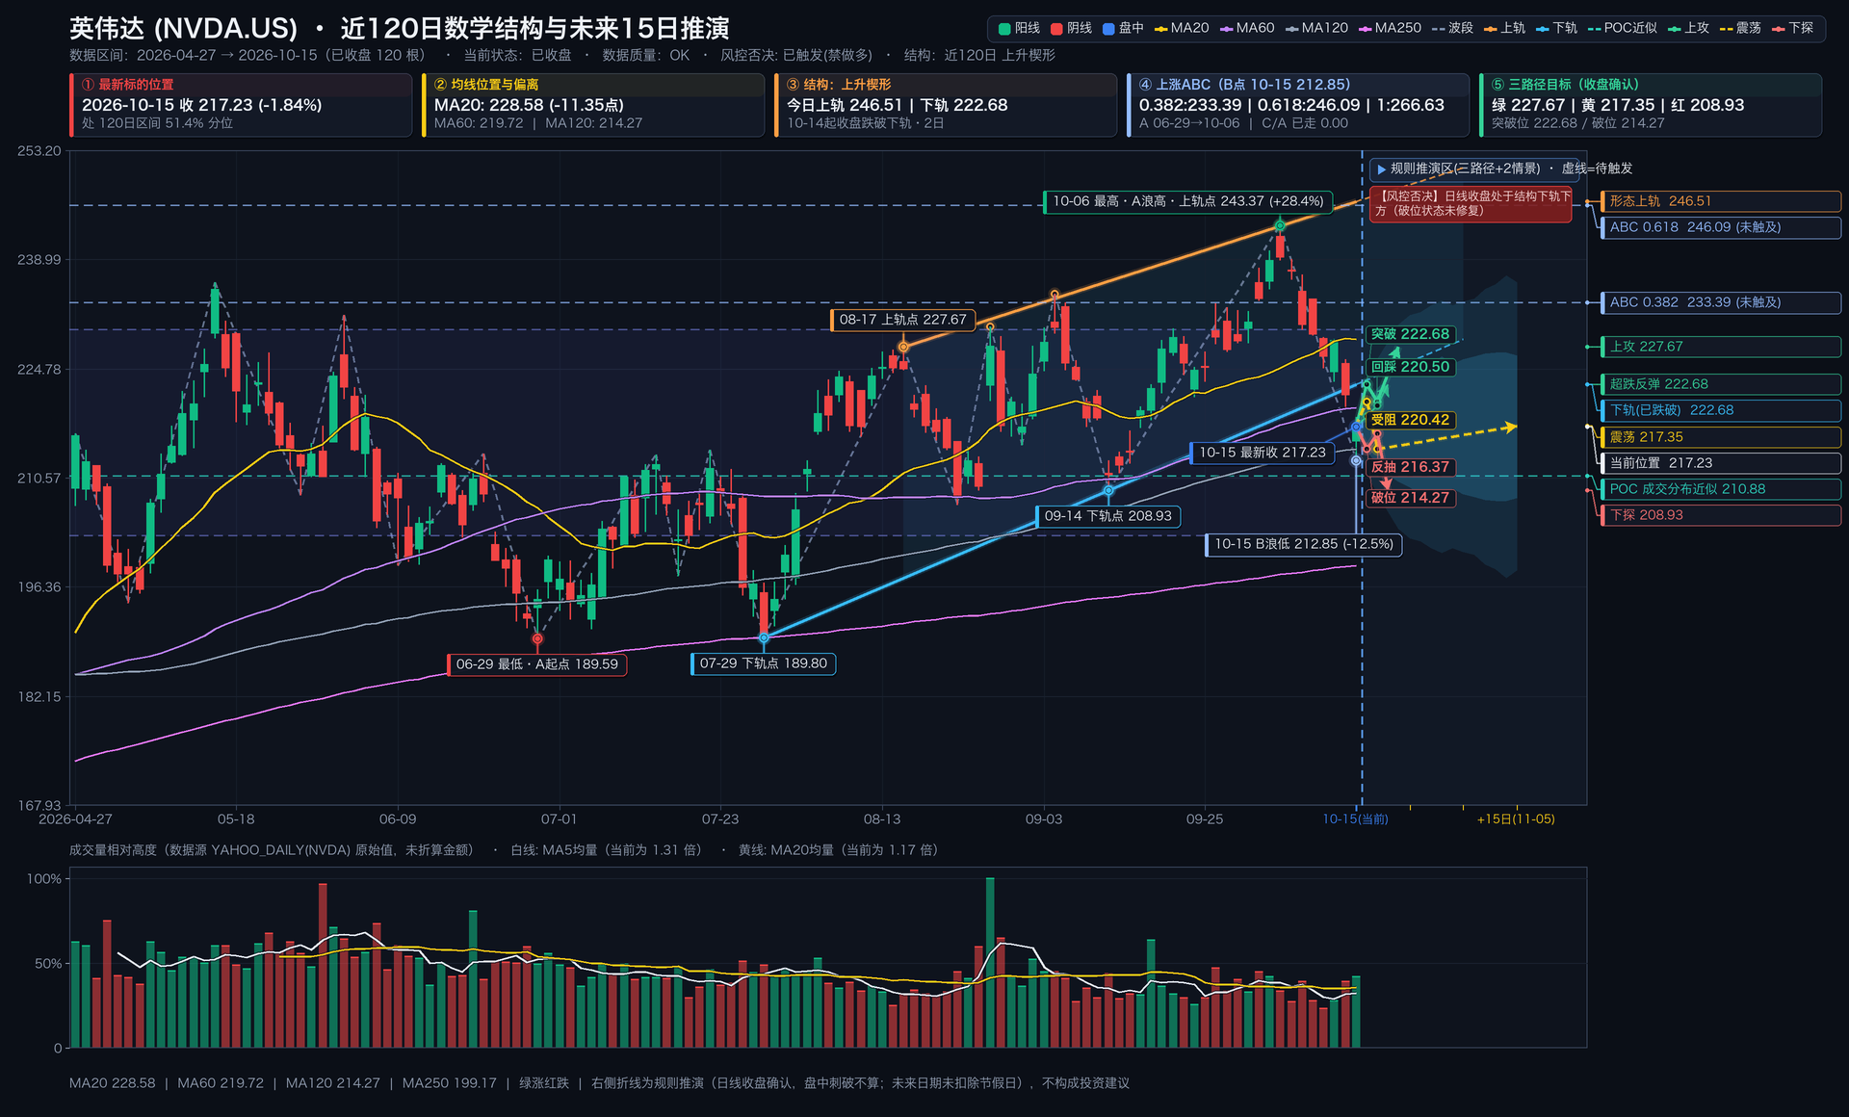
Task: Click the 突破 222.68 projection tag
Action: coord(1410,334)
